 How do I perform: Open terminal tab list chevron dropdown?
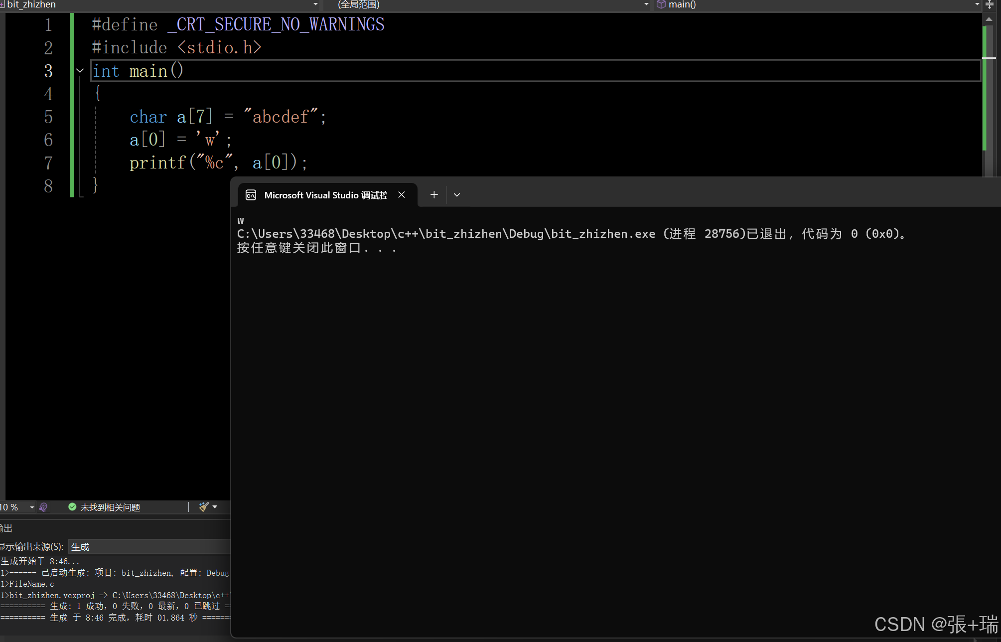(457, 195)
